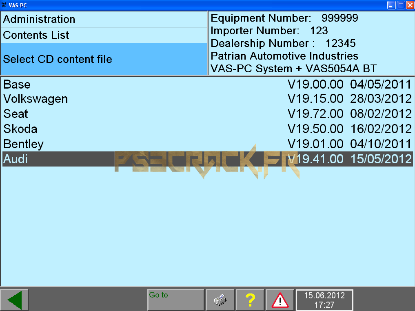
Task: Select the Bentley content file row
Action: [x=207, y=144]
